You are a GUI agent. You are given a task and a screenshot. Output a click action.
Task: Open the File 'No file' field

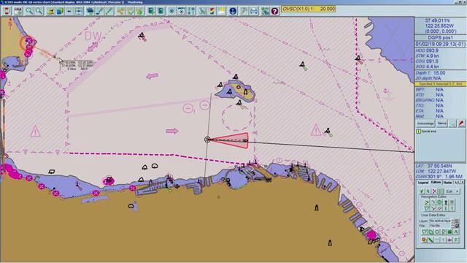point(440,226)
